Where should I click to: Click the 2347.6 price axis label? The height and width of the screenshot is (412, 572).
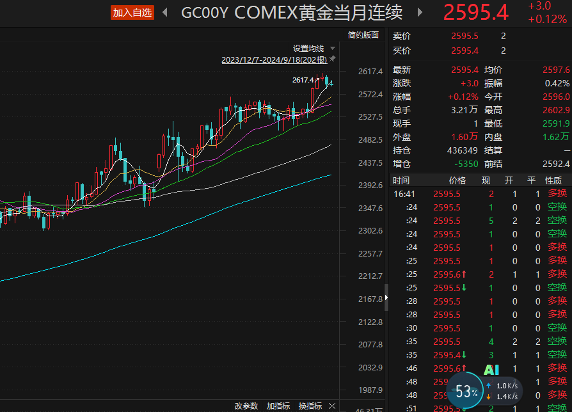(370, 208)
